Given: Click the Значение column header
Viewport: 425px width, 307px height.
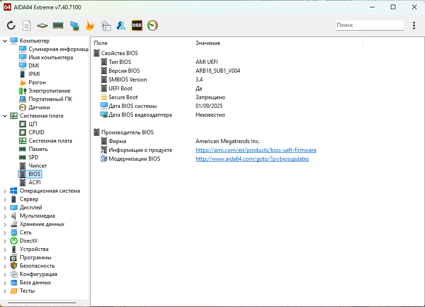Looking at the screenshot, I should [208, 43].
